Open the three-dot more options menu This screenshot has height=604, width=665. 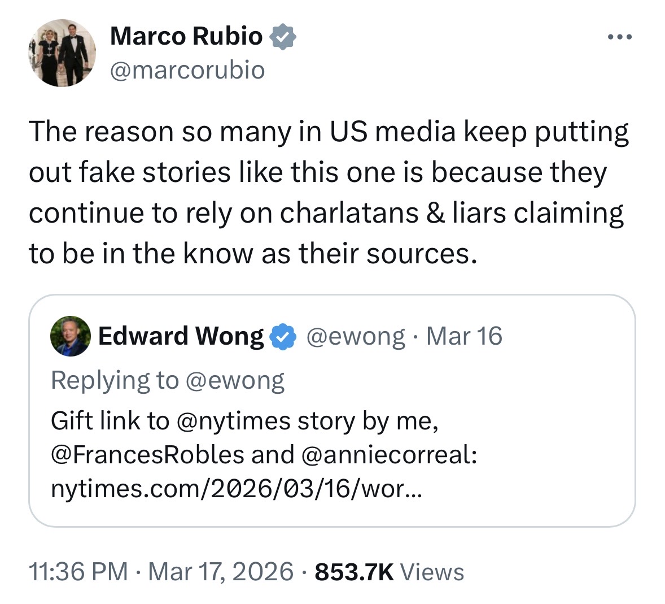[x=619, y=38]
